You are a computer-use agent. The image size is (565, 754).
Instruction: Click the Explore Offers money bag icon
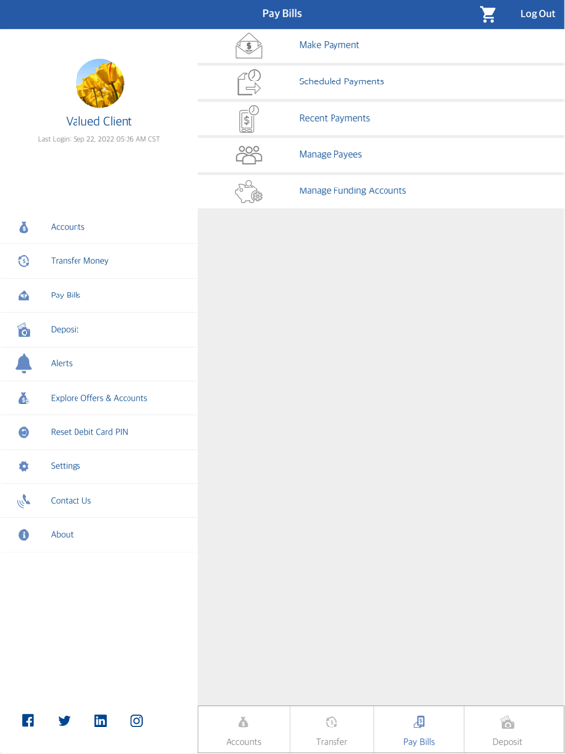pyautogui.click(x=24, y=399)
